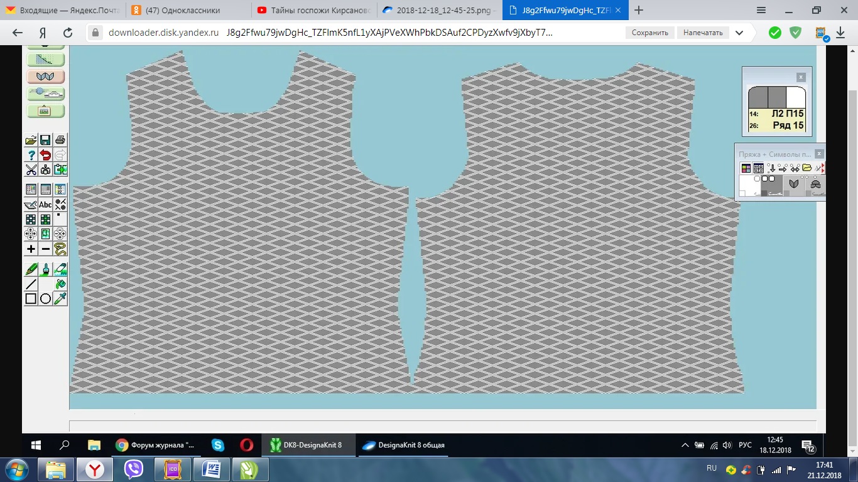
Task: Click the browser downloads arrow icon
Action: coord(840,33)
